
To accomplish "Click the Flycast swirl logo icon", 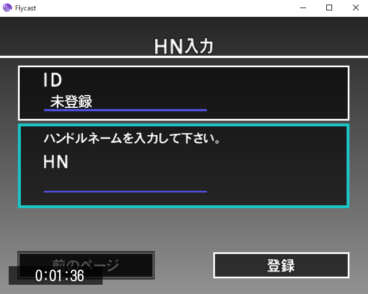I will click(x=8, y=8).
